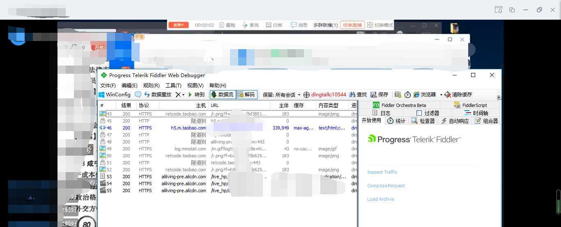Click 切换模式 switch-mode grid icon
The width and height of the screenshot is (561, 227).
point(380,25)
